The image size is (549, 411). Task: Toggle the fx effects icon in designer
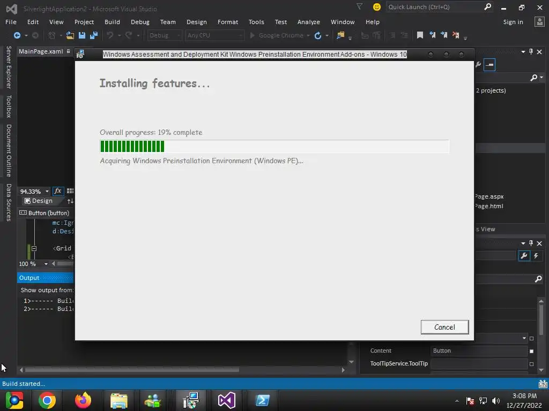58,191
